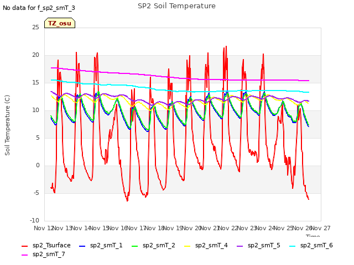Click the SP2 Soil Temperature chart title
Image resolution: width=354 pixels, height=265 pixels.
pyautogui.click(x=176, y=6)
